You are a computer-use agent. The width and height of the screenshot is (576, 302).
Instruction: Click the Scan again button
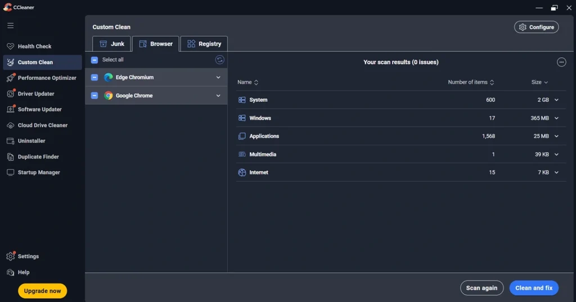coord(481,288)
